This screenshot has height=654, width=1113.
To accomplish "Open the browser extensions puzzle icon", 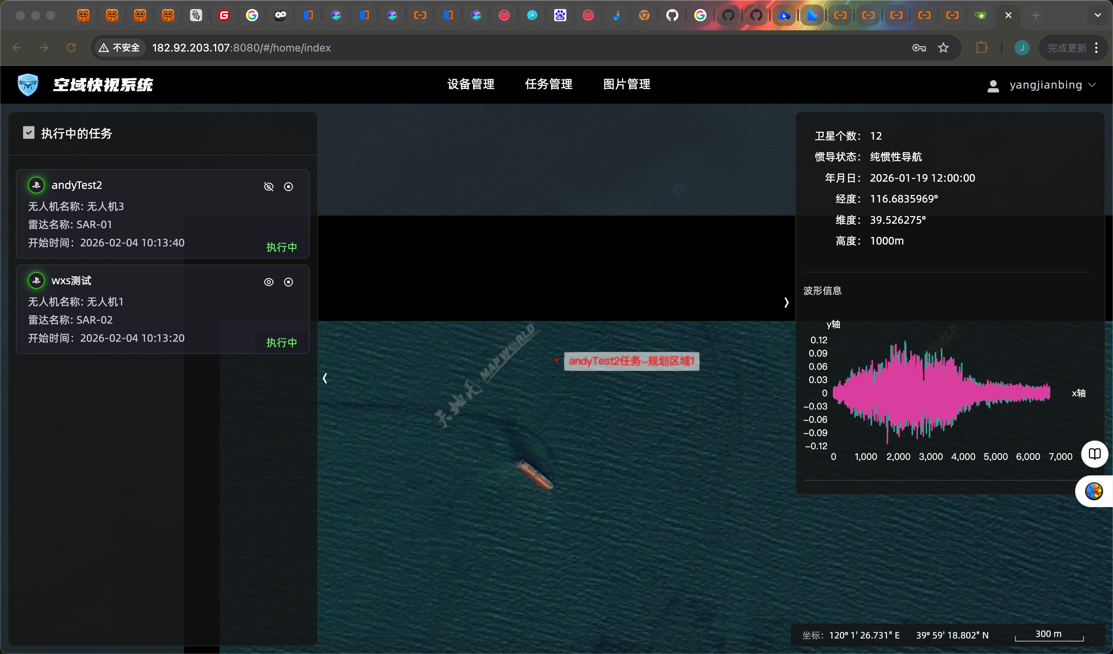I will (x=981, y=48).
